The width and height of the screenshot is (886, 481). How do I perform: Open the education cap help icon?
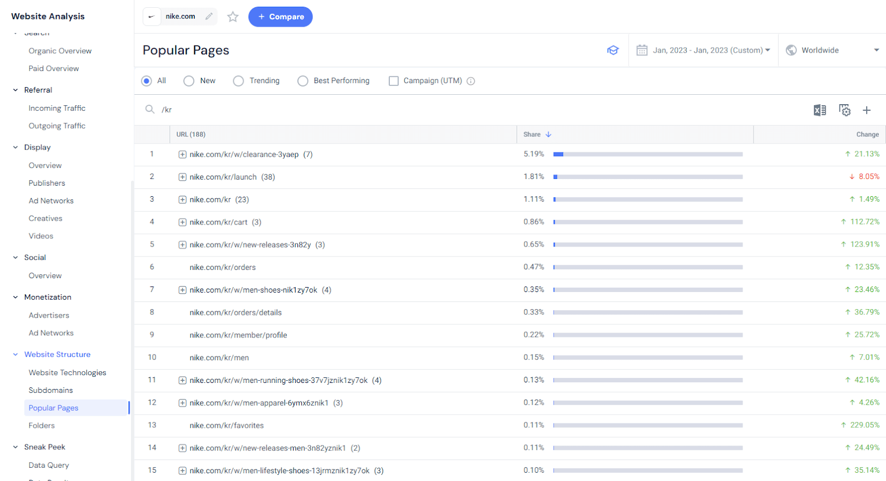[613, 50]
